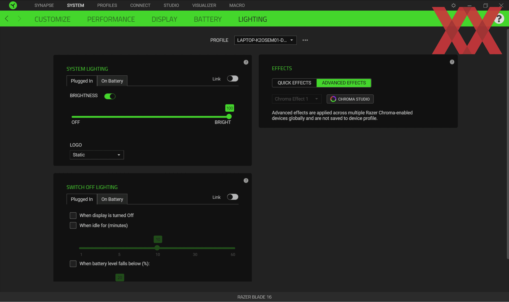The height and width of the screenshot is (302, 509).
Task: Select Switch Off Lighting On Battery tab
Action: (112, 199)
